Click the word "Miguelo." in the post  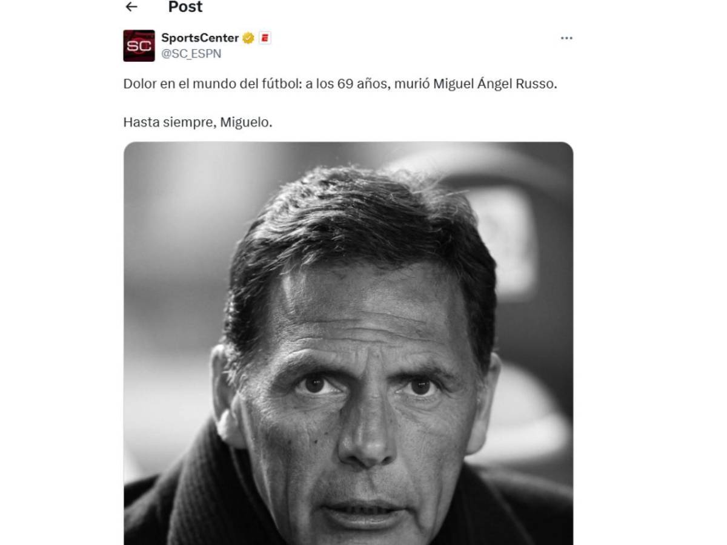coord(246,122)
